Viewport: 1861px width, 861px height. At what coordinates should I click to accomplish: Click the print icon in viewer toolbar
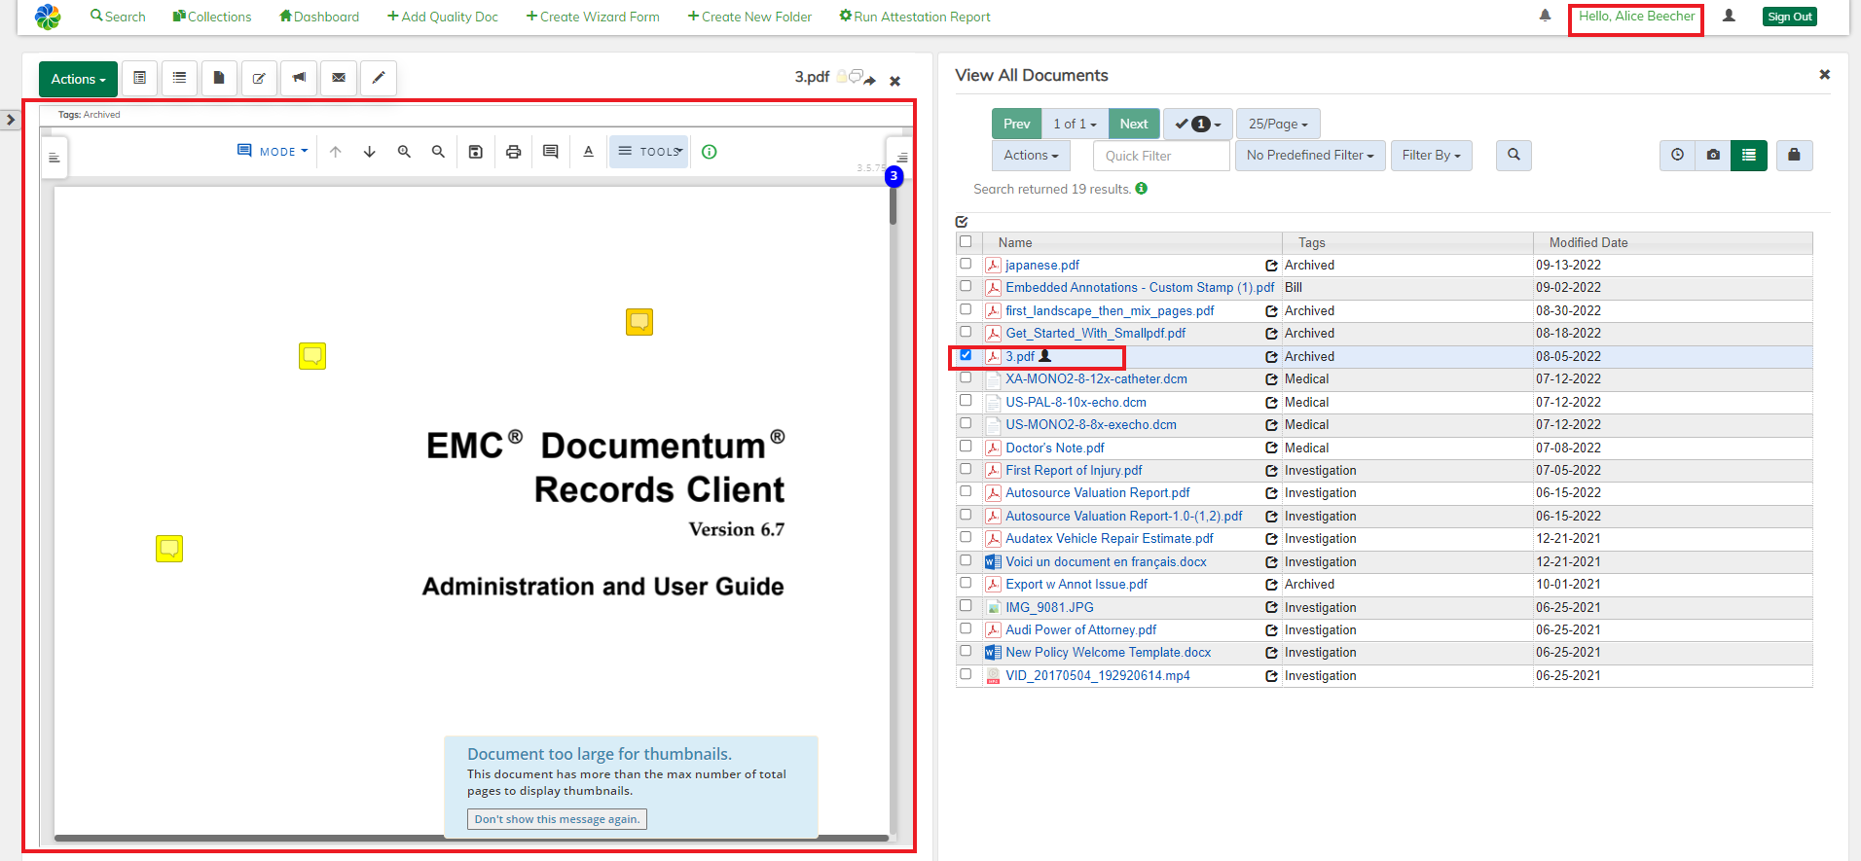pos(513,152)
